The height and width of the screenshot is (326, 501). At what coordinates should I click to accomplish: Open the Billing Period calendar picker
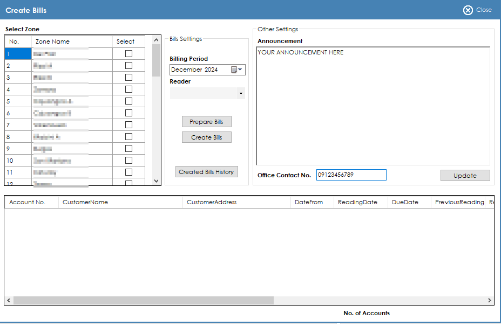pos(234,70)
